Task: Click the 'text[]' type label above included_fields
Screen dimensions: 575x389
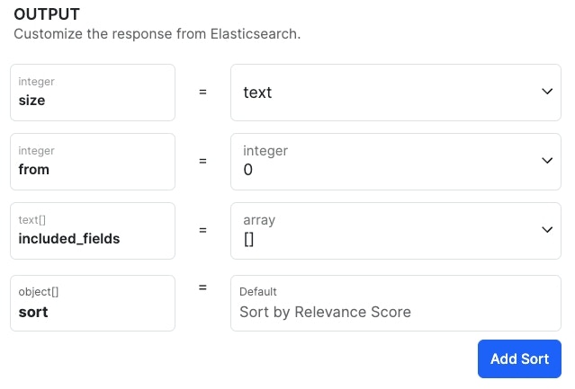Action: point(33,220)
